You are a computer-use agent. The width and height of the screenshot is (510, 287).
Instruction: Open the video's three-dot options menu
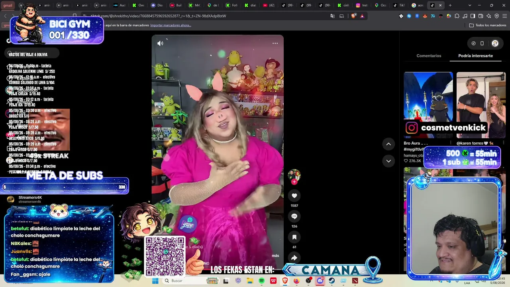[275, 43]
